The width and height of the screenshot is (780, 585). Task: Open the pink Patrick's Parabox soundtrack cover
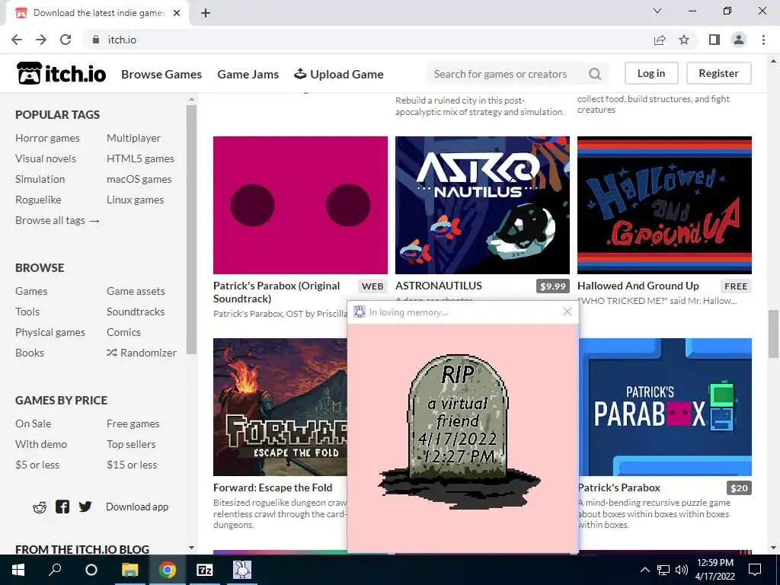pos(300,205)
